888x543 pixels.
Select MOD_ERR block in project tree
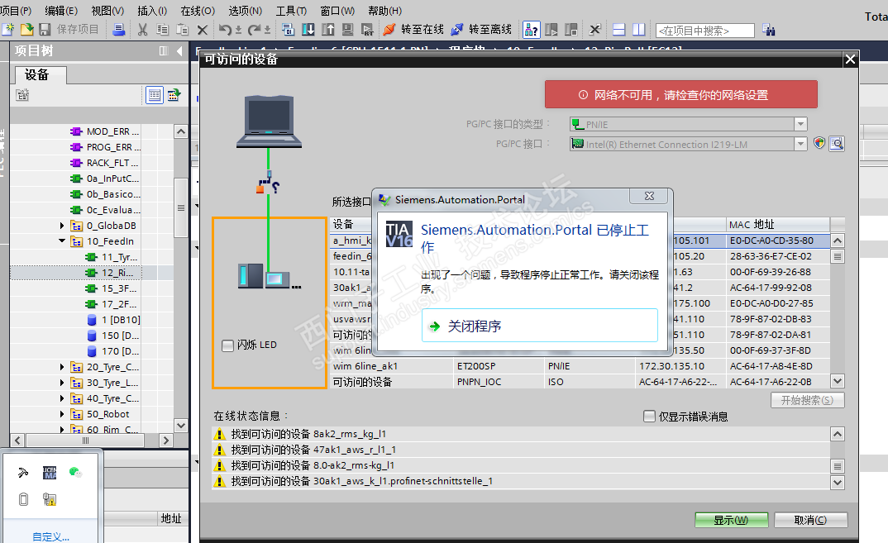coord(106,131)
